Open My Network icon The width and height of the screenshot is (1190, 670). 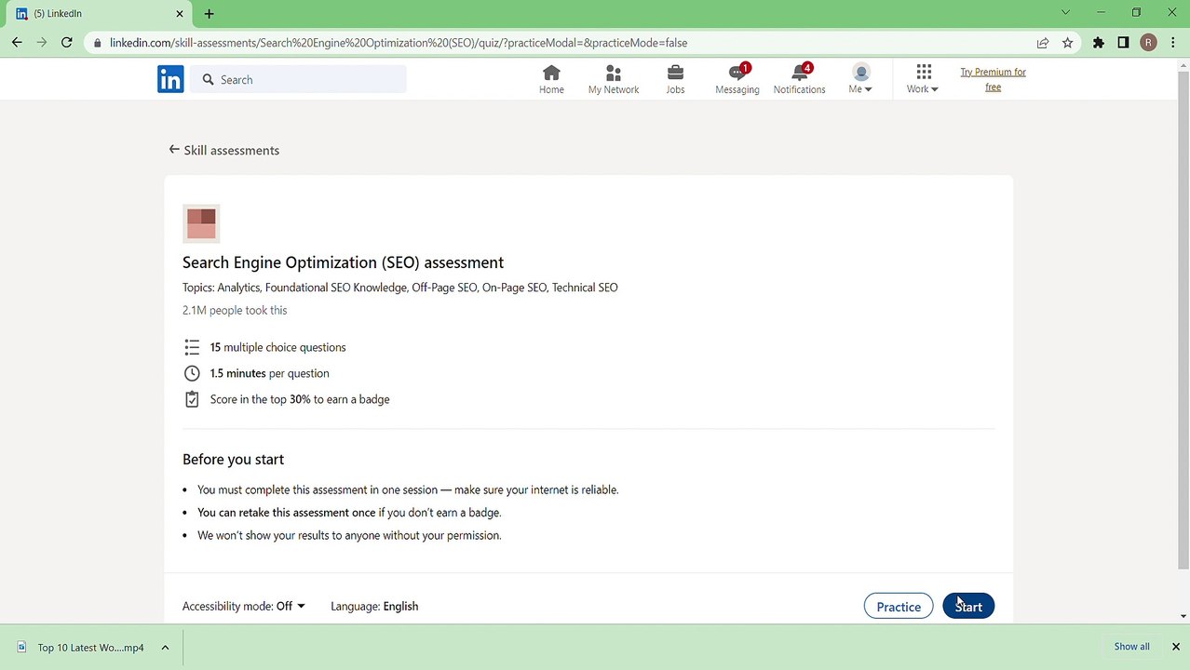pos(614,79)
